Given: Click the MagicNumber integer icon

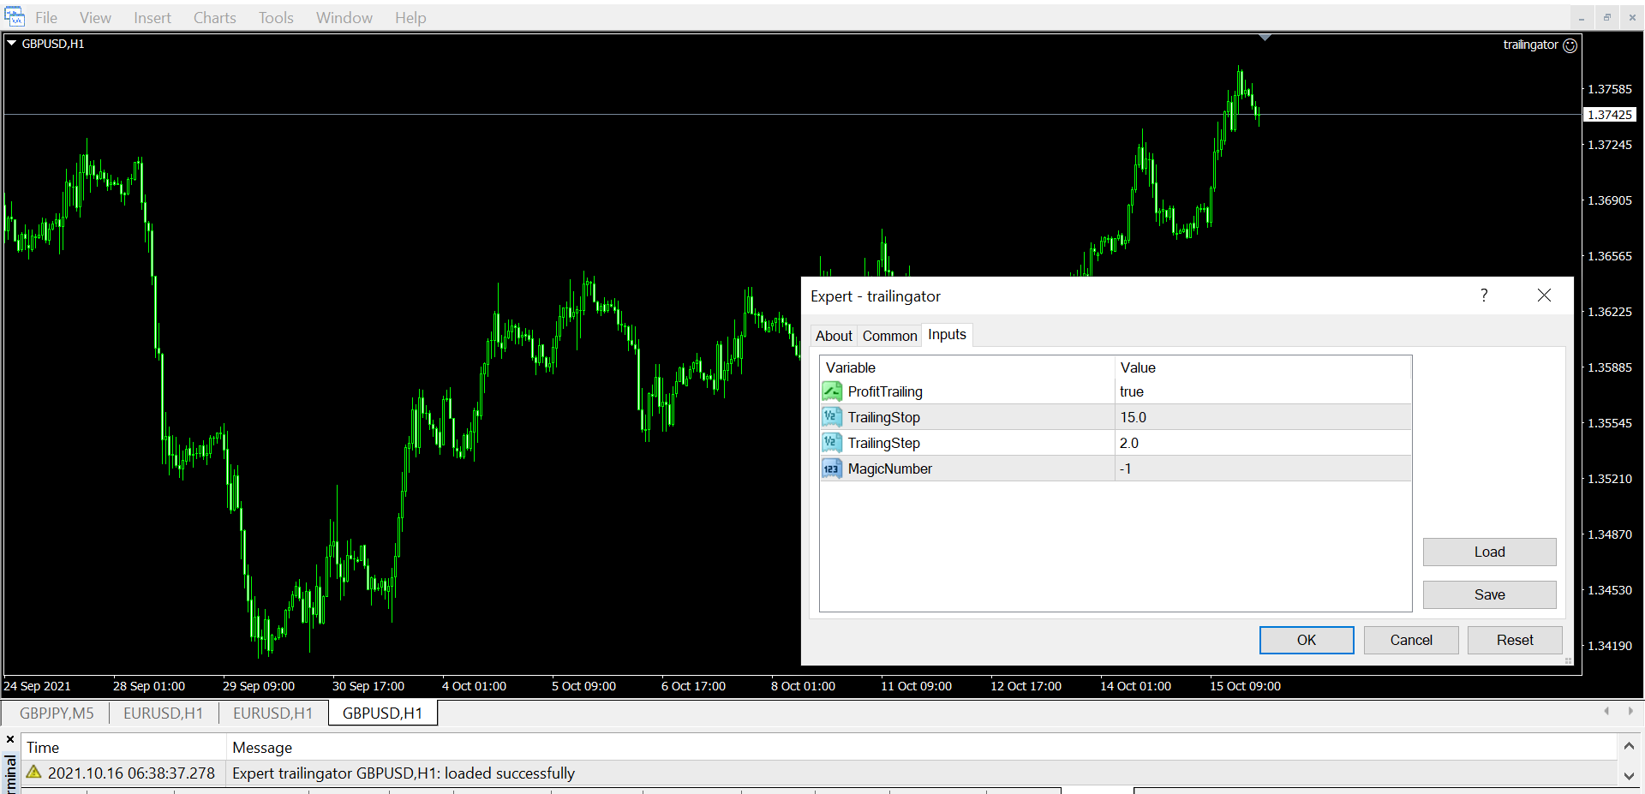Looking at the screenshot, I should (831, 469).
